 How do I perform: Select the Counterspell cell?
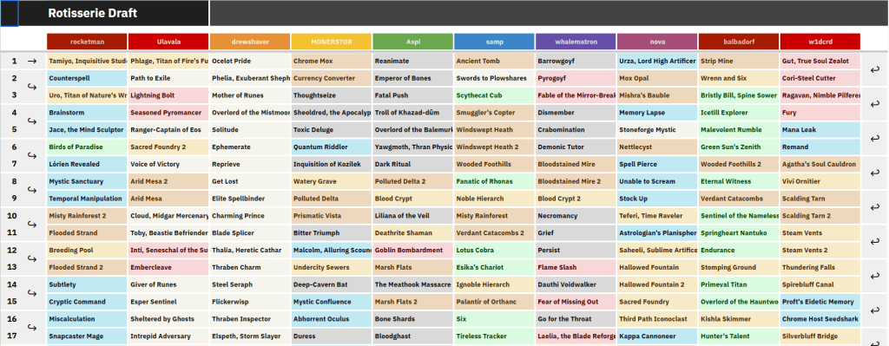coord(88,78)
